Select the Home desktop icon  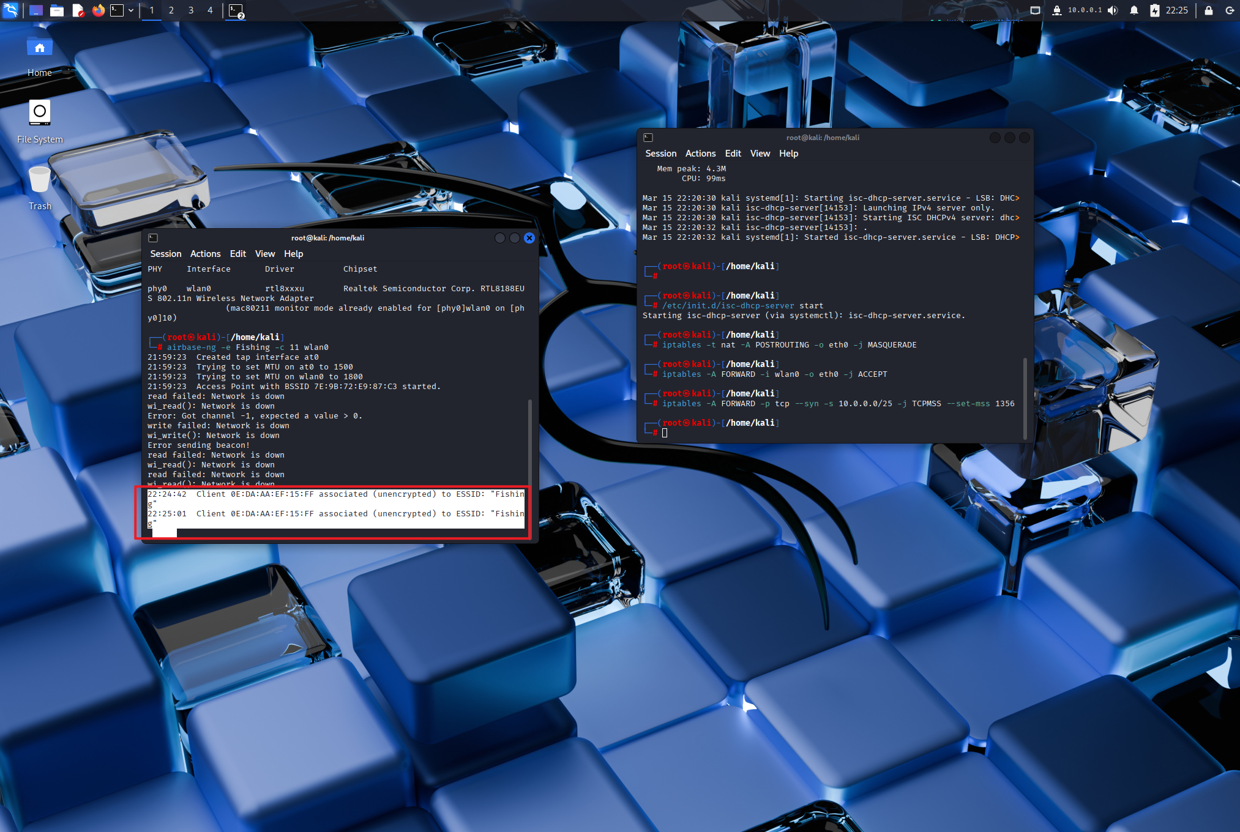40,56
